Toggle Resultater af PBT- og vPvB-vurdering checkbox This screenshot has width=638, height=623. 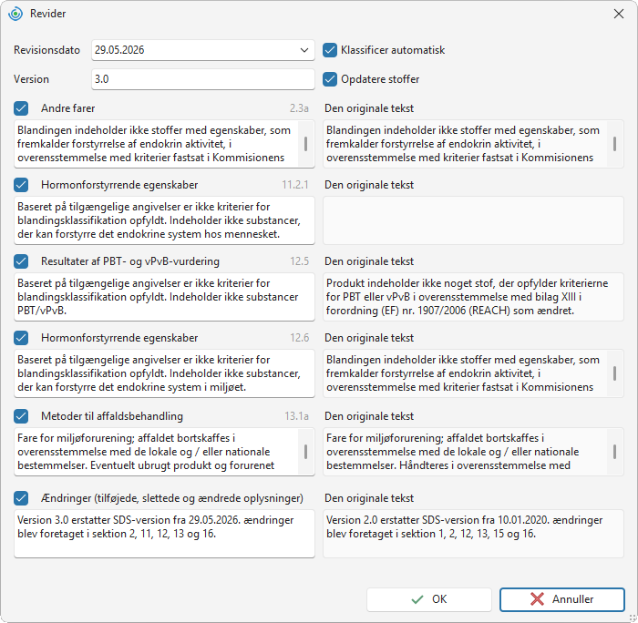[x=21, y=261]
